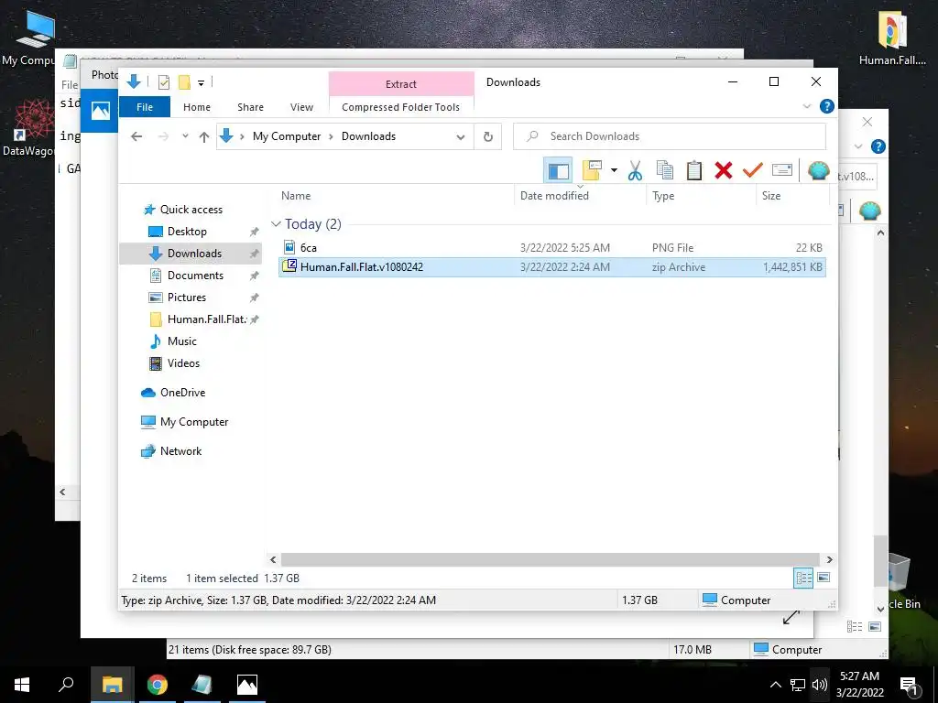
Task: Refresh the Downloads folder
Action: (488, 137)
